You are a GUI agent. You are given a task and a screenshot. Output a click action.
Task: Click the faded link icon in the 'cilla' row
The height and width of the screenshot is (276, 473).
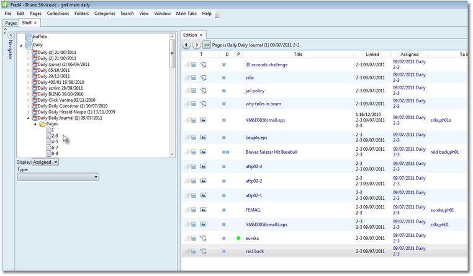(x=187, y=78)
